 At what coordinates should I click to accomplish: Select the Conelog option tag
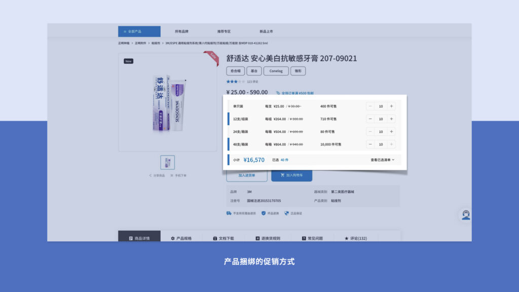click(x=276, y=71)
